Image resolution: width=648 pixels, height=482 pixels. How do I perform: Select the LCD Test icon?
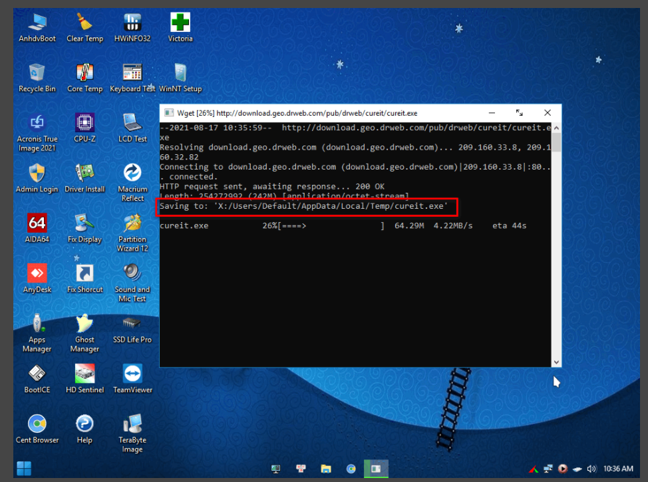(x=132, y=128)
